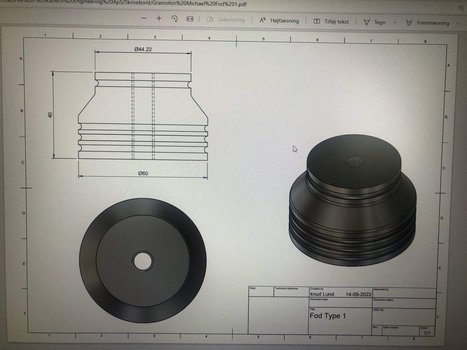This screenshot has width=467, height=350.
Task: Activate the Fremhævning highlight tool
Action: pyautogui.click(x=428, y=23)
